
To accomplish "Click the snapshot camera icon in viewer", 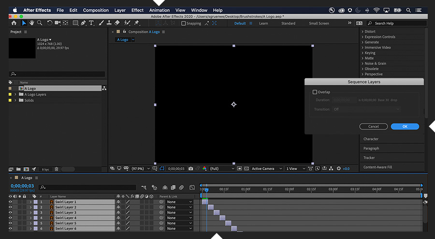I will pyautogui.click(x=191, y=169).
